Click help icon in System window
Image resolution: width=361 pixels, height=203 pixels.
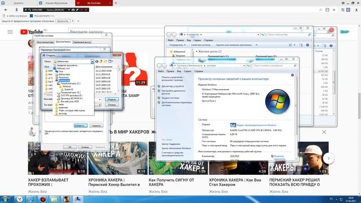click(292, 75)
